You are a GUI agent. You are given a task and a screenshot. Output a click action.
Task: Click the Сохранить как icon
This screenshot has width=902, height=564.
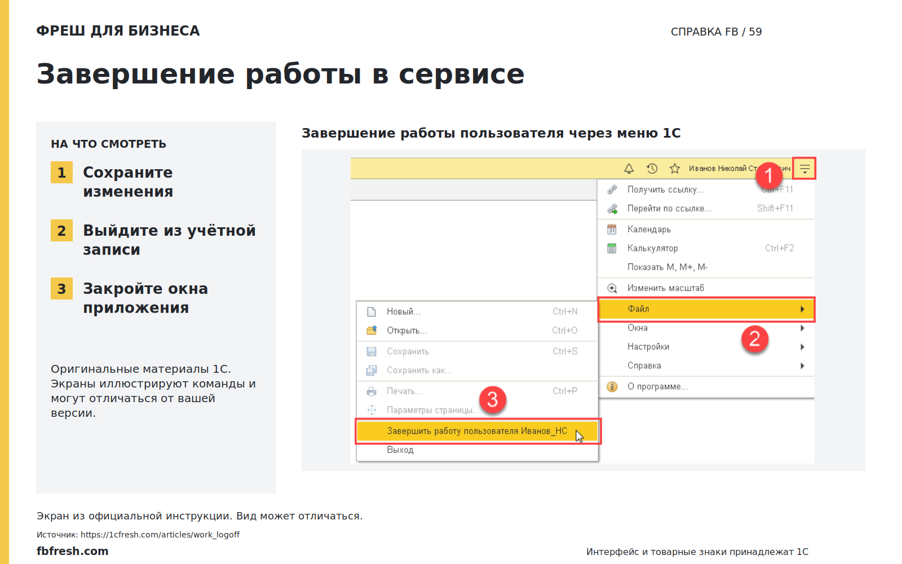[372, 371]
